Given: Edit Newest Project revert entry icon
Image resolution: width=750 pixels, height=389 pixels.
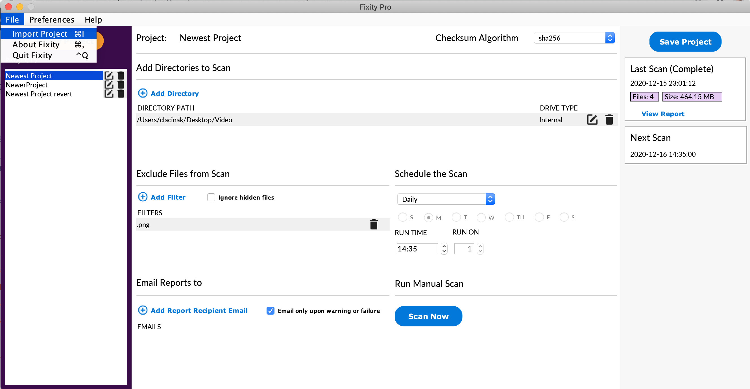Looking at the screenshot, I should 109,94.
